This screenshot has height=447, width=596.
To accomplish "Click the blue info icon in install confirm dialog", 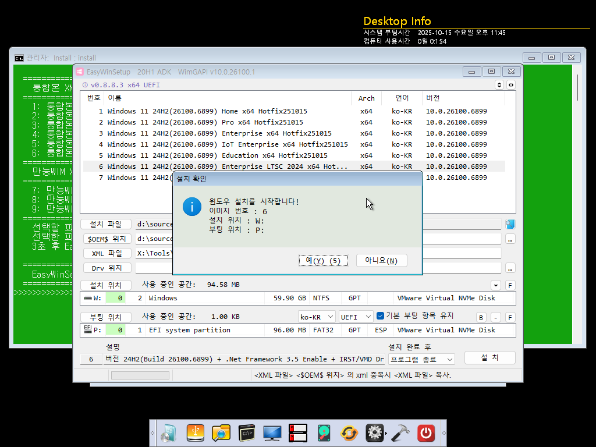I will pyautogui.click(x=192, y=207).
